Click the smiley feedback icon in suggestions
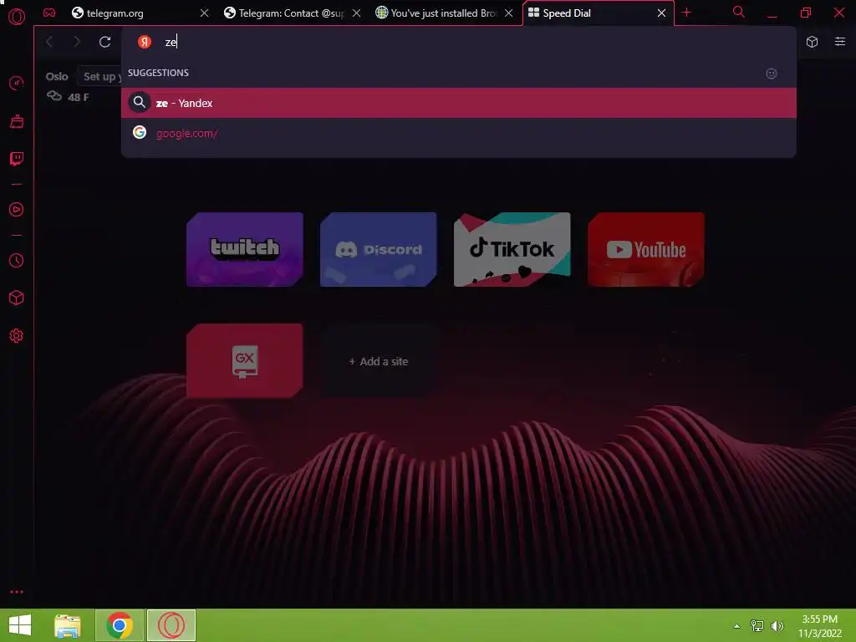856x642 pixels. (x=772, y=74)
